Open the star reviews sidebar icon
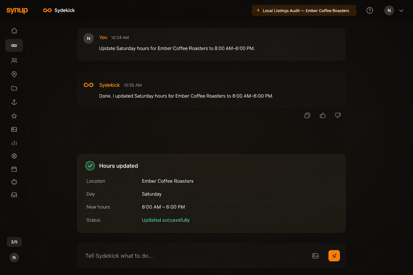Image resolution: width=413 pixels, height=275 pixels. pos(14,116)
